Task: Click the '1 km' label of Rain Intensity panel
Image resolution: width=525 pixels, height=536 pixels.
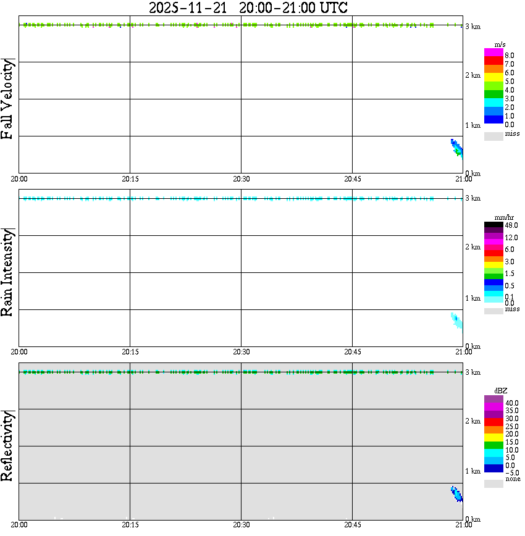Action: point(472,298)
